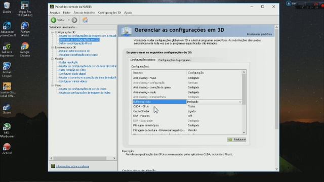The image size is (324, 182).
Task: Open Informações sobre o sistema link
Action: 72,166
